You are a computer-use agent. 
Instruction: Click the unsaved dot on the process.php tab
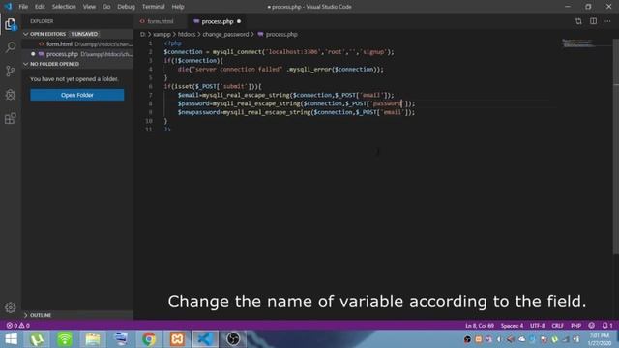tap(239, 21)
